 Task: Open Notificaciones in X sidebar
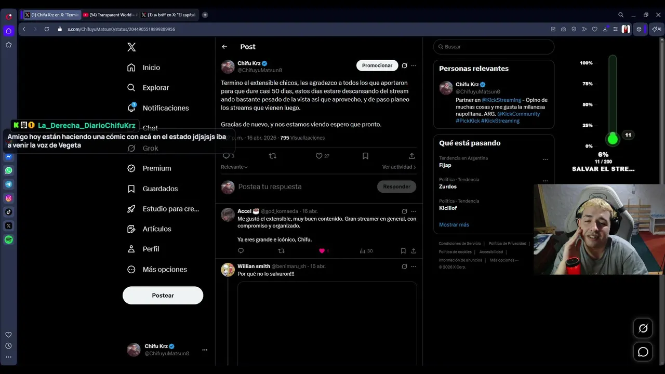coord(158,108)
